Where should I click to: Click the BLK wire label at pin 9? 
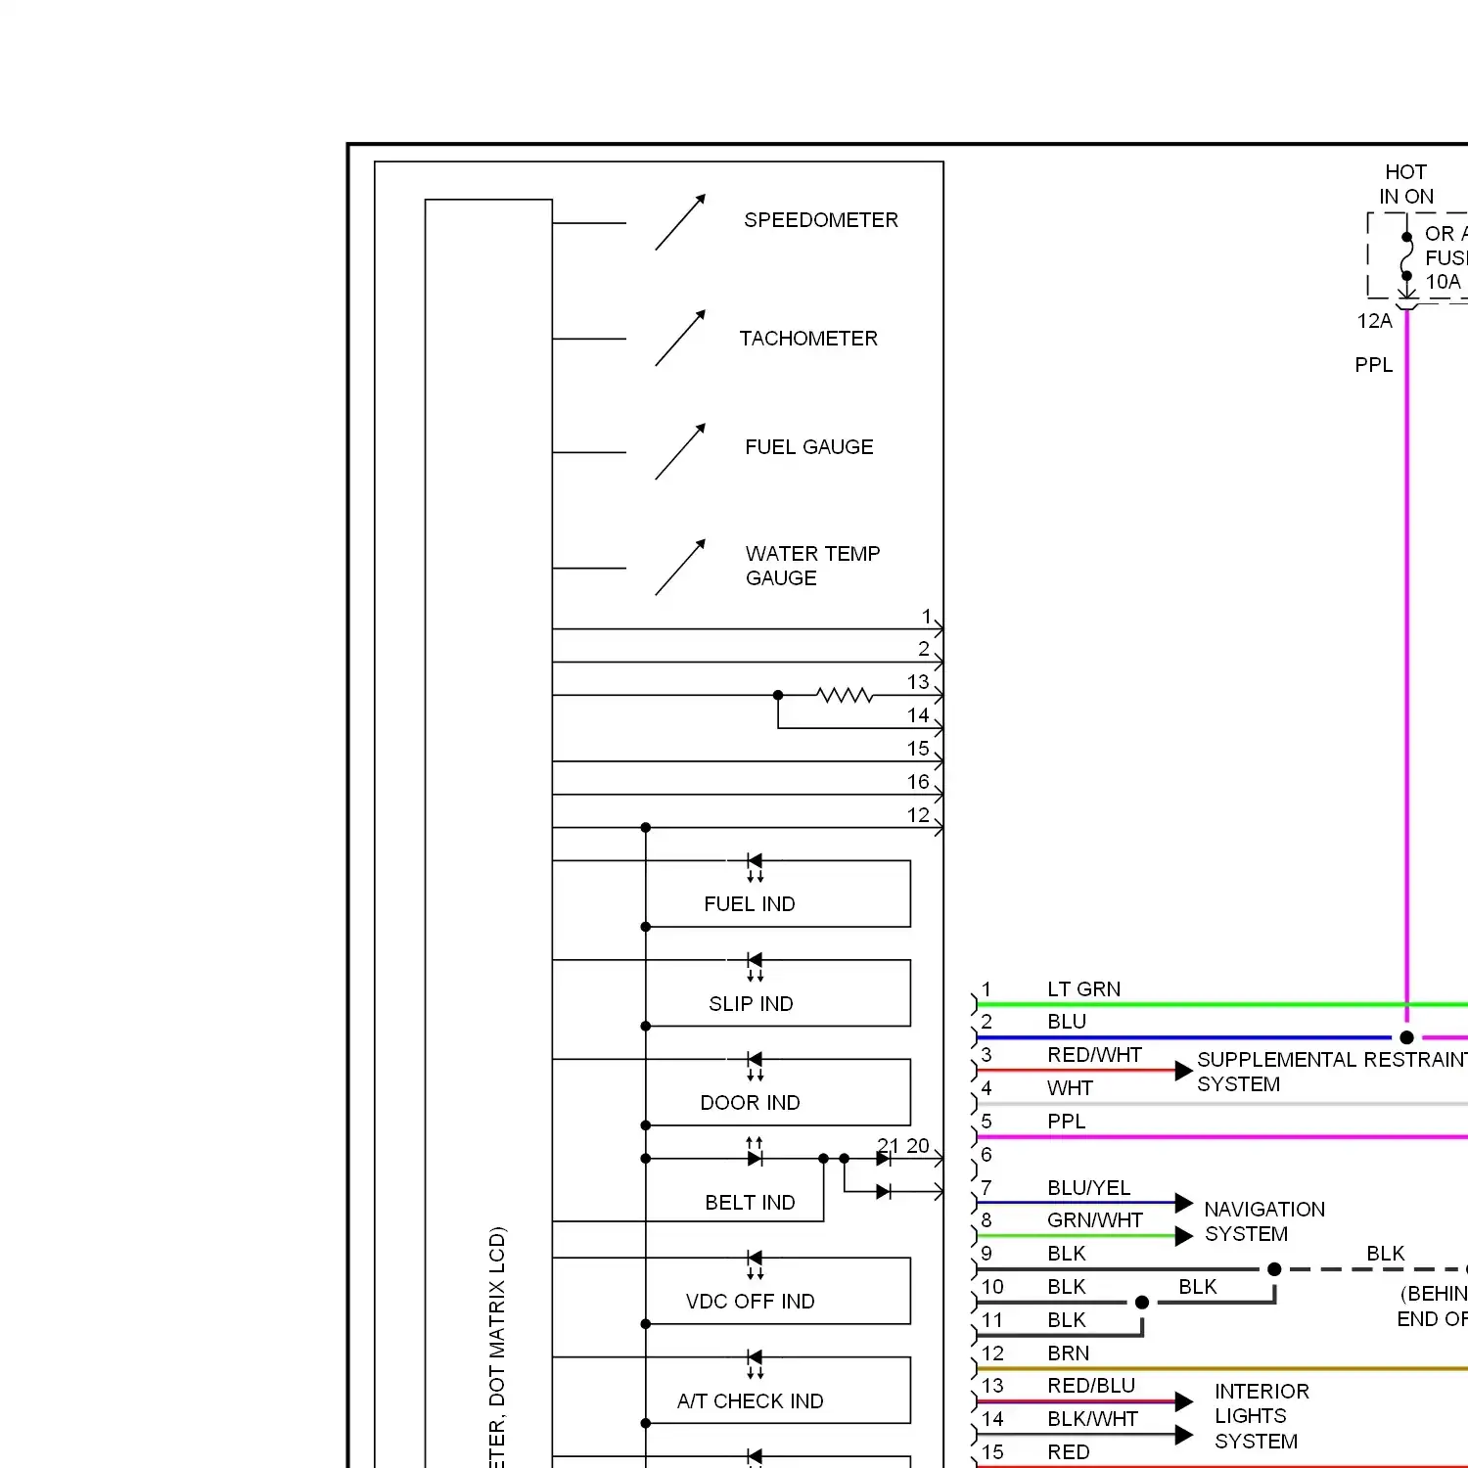pyautogui.click(x=1066, y=1254)
